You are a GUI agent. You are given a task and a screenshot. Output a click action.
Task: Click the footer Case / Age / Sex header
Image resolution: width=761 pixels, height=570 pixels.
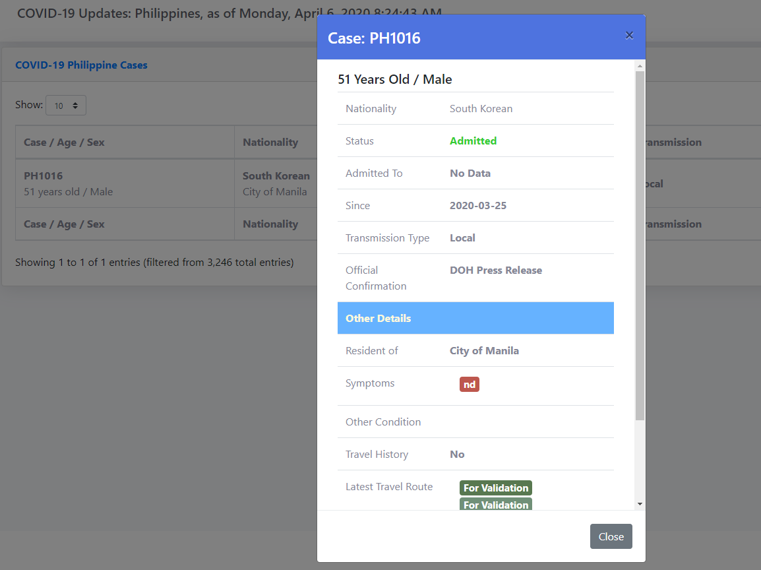point(125,224)
